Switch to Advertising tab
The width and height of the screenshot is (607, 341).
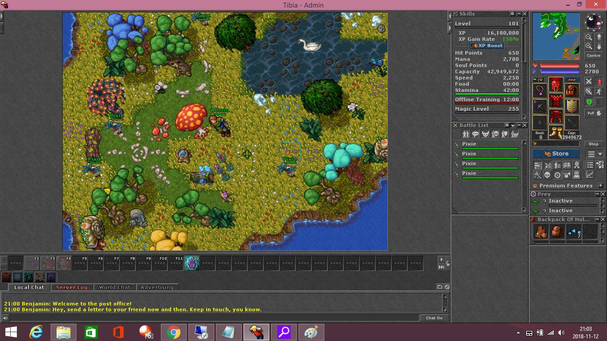tap(157, 287)
